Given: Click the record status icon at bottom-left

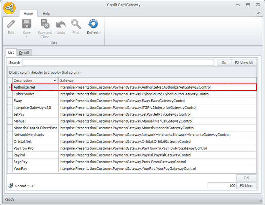Looking at the screenshot, I should tap(11, 186).
